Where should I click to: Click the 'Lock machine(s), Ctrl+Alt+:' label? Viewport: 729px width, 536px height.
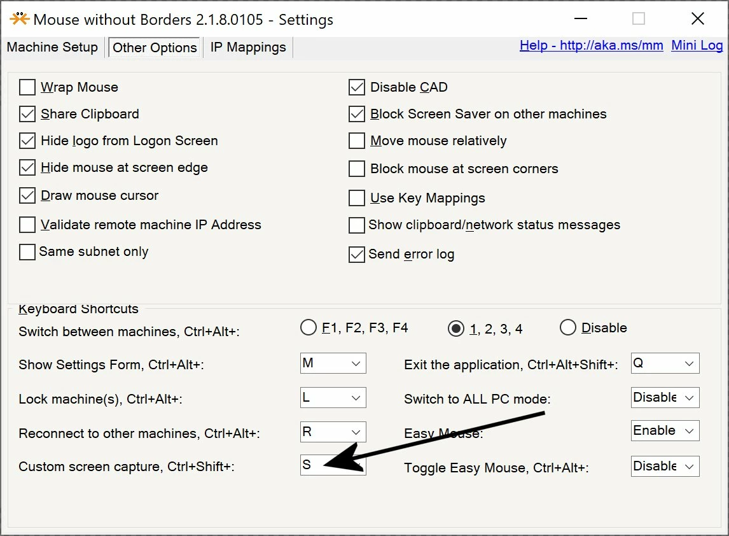100,399
